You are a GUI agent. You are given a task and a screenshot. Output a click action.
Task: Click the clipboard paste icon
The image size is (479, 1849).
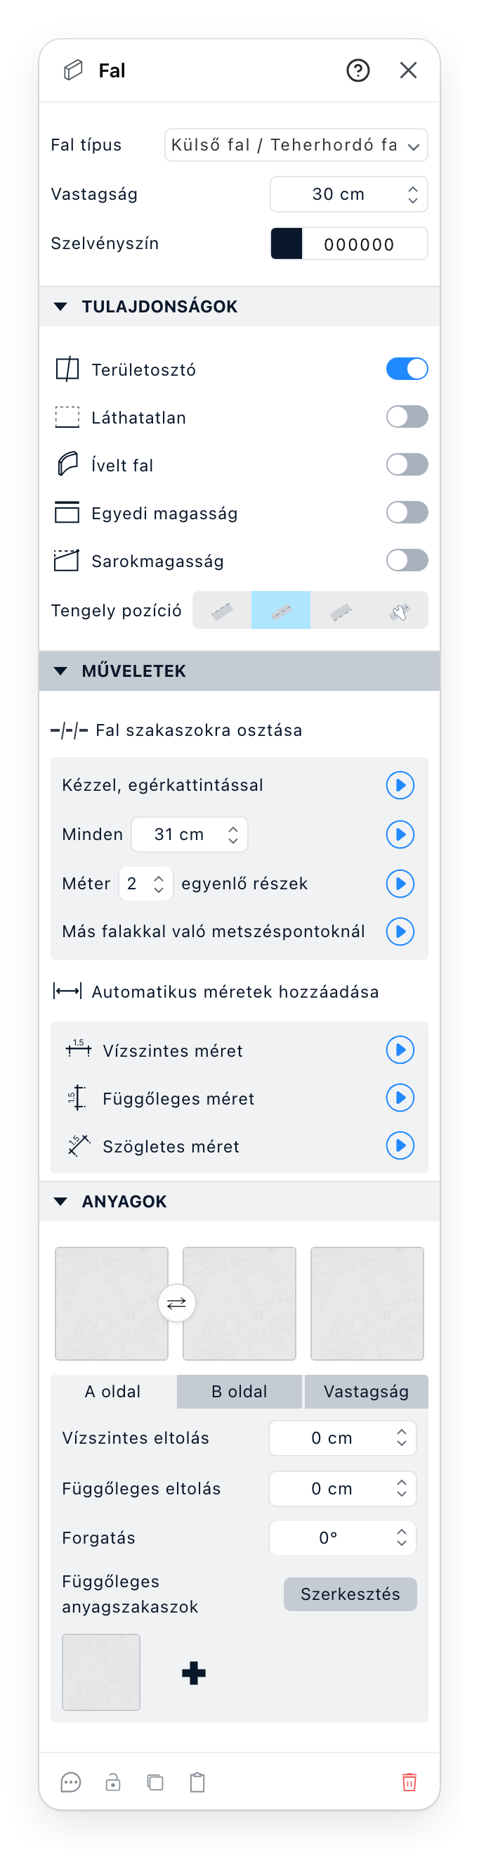[197, 1782]
